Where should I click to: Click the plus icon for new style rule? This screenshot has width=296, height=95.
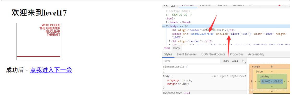pyautogui.click(x=243, y=61)
